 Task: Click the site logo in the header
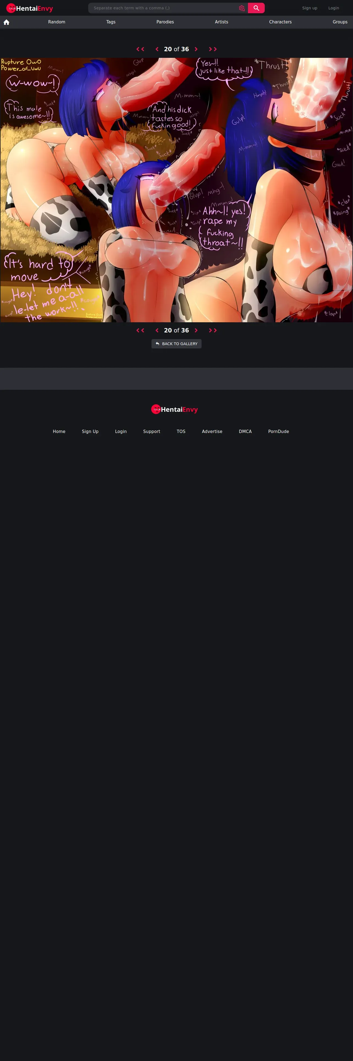(x=30, y=8)
